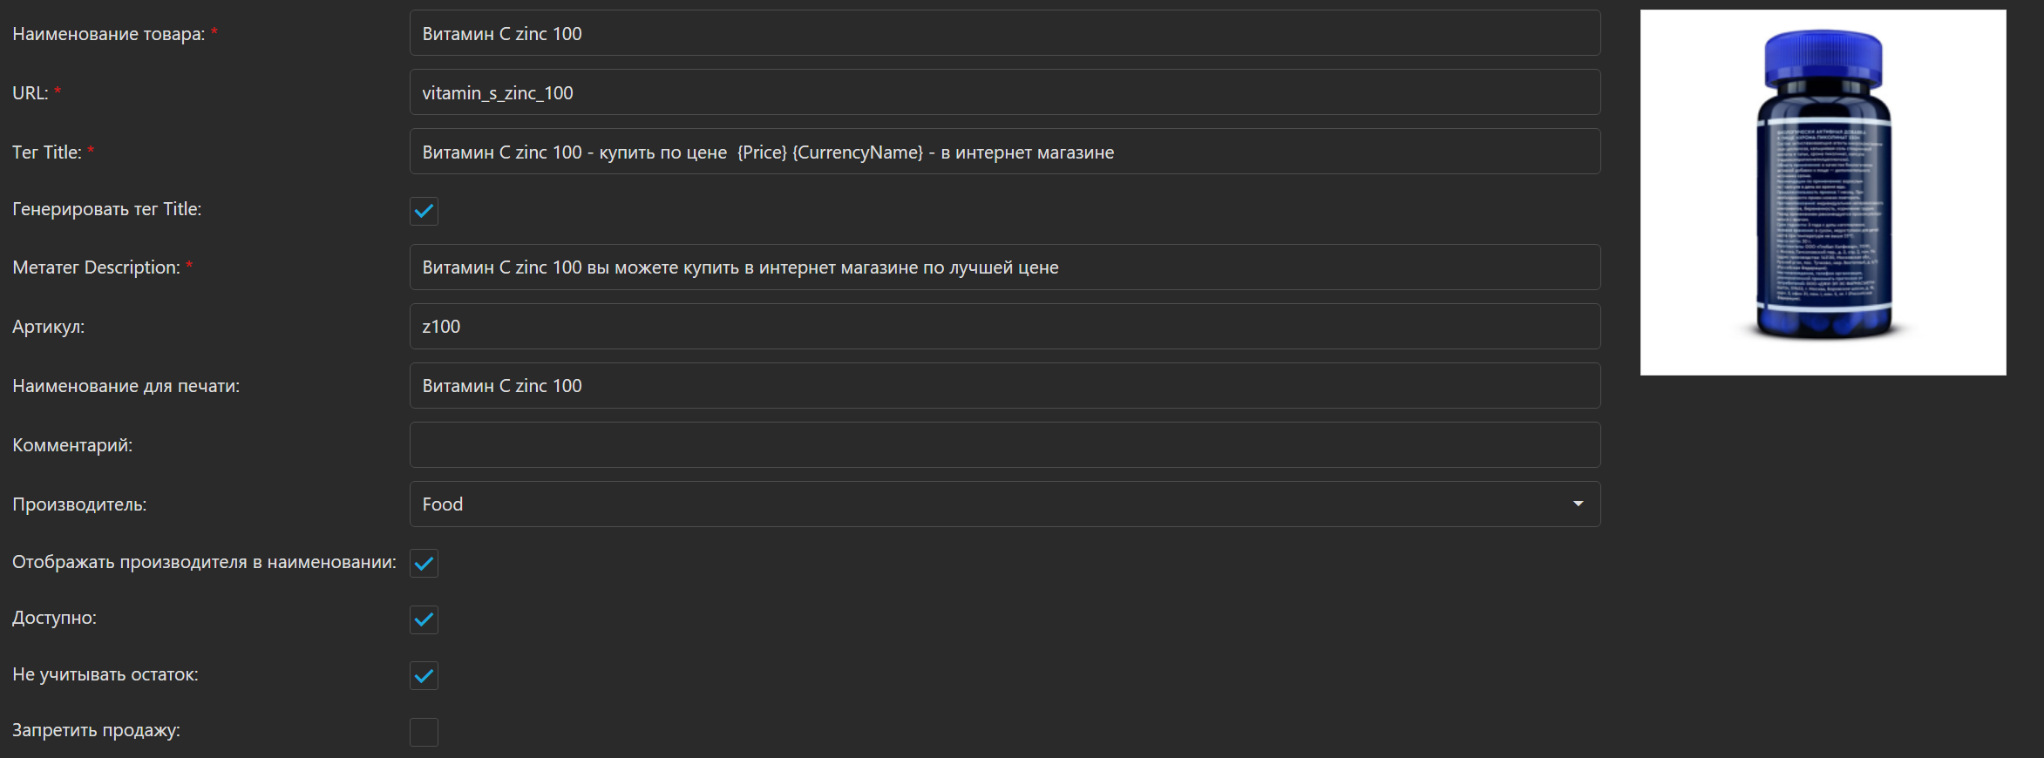The height and width of the screenshot is (758, 2044).
Task: Click the Генерировать тег Title label
Action: pos(106,209)
